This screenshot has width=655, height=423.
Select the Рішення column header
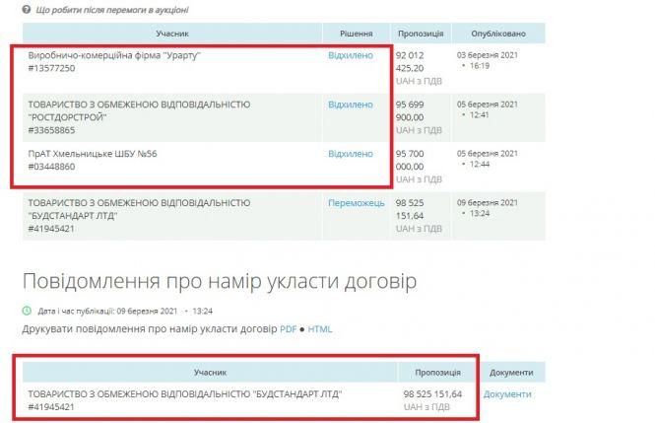pos(357,34)
